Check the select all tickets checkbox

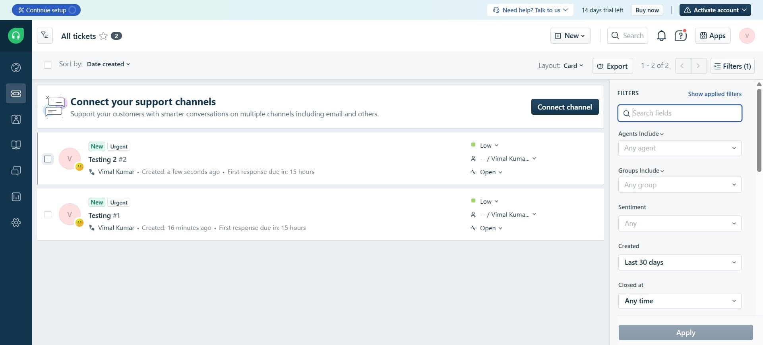point(48,65)
